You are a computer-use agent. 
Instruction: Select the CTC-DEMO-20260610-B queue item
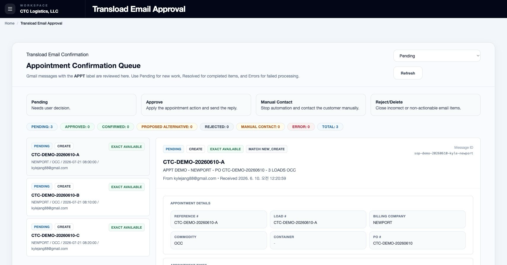click(x=88, y=197)
